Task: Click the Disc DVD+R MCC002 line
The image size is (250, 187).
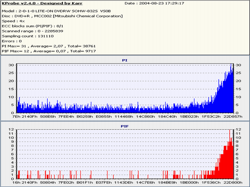Action: 62,16
